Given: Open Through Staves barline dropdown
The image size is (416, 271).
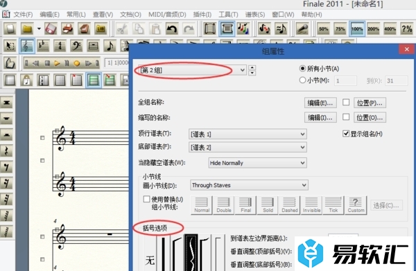Looking at the screenshot, I should point(249,185).
